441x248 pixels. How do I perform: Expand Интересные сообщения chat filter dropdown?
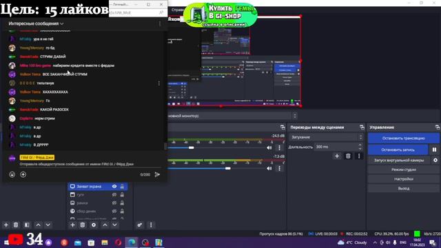(x=36, y=23)
